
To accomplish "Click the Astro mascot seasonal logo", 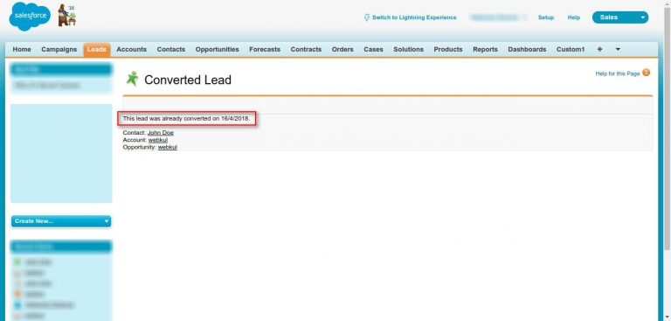I will tap(67, 16).
